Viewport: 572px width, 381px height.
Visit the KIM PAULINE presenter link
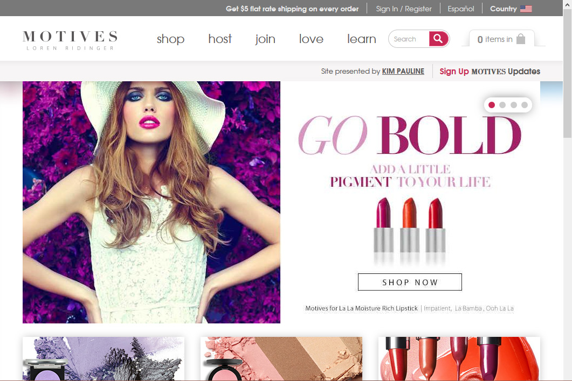pos(403,72)
